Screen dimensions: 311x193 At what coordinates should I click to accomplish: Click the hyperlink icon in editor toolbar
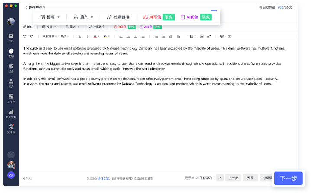[x=209, y=36]
